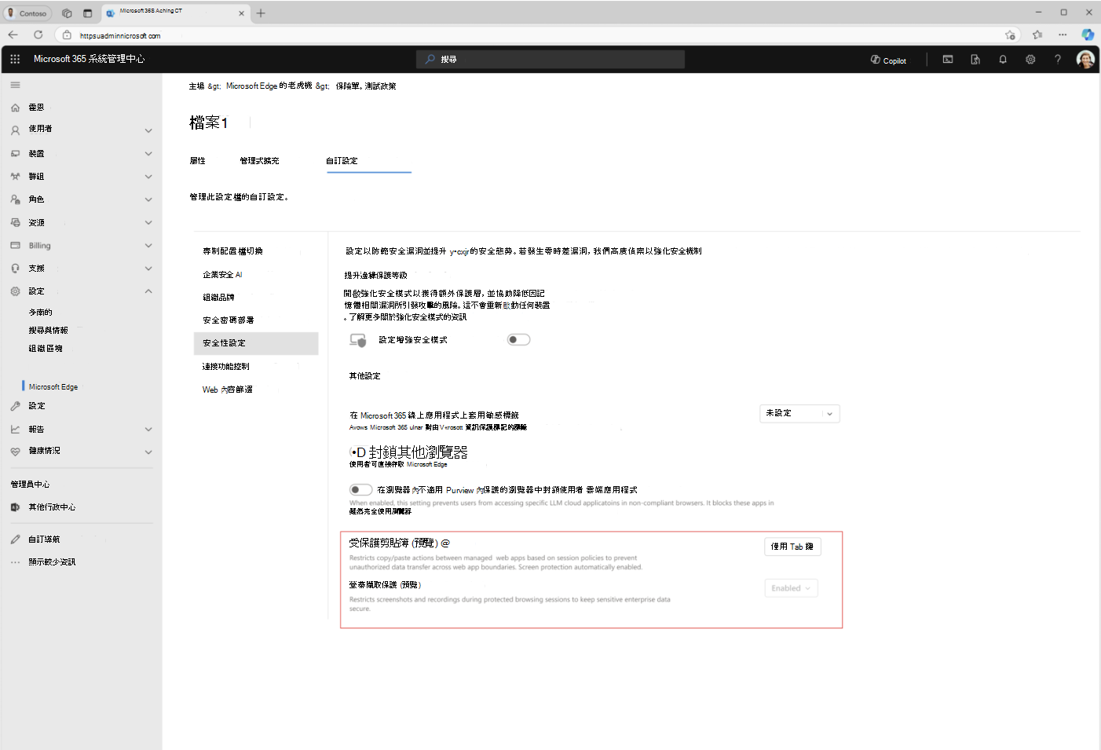Open the Billing card icon in sidebar

15,246
